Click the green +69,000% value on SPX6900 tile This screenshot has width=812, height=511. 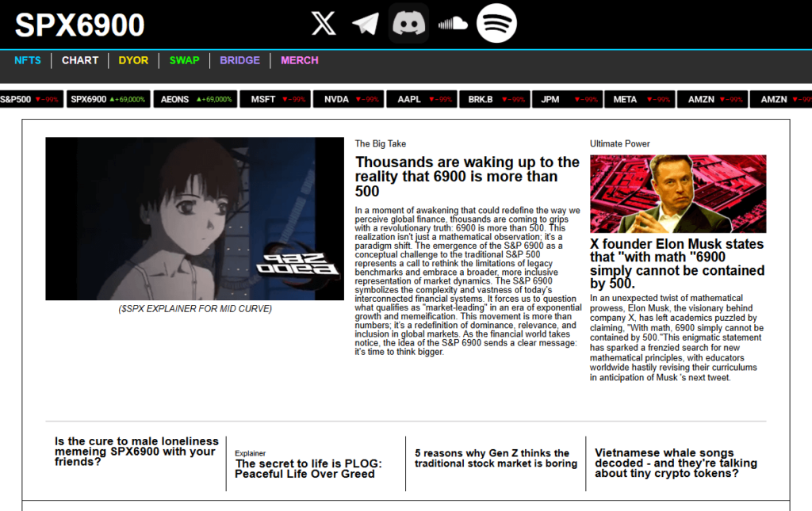point(128,99)
